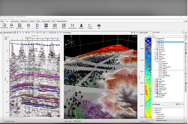Open the Well tie icon

[64, 26]
